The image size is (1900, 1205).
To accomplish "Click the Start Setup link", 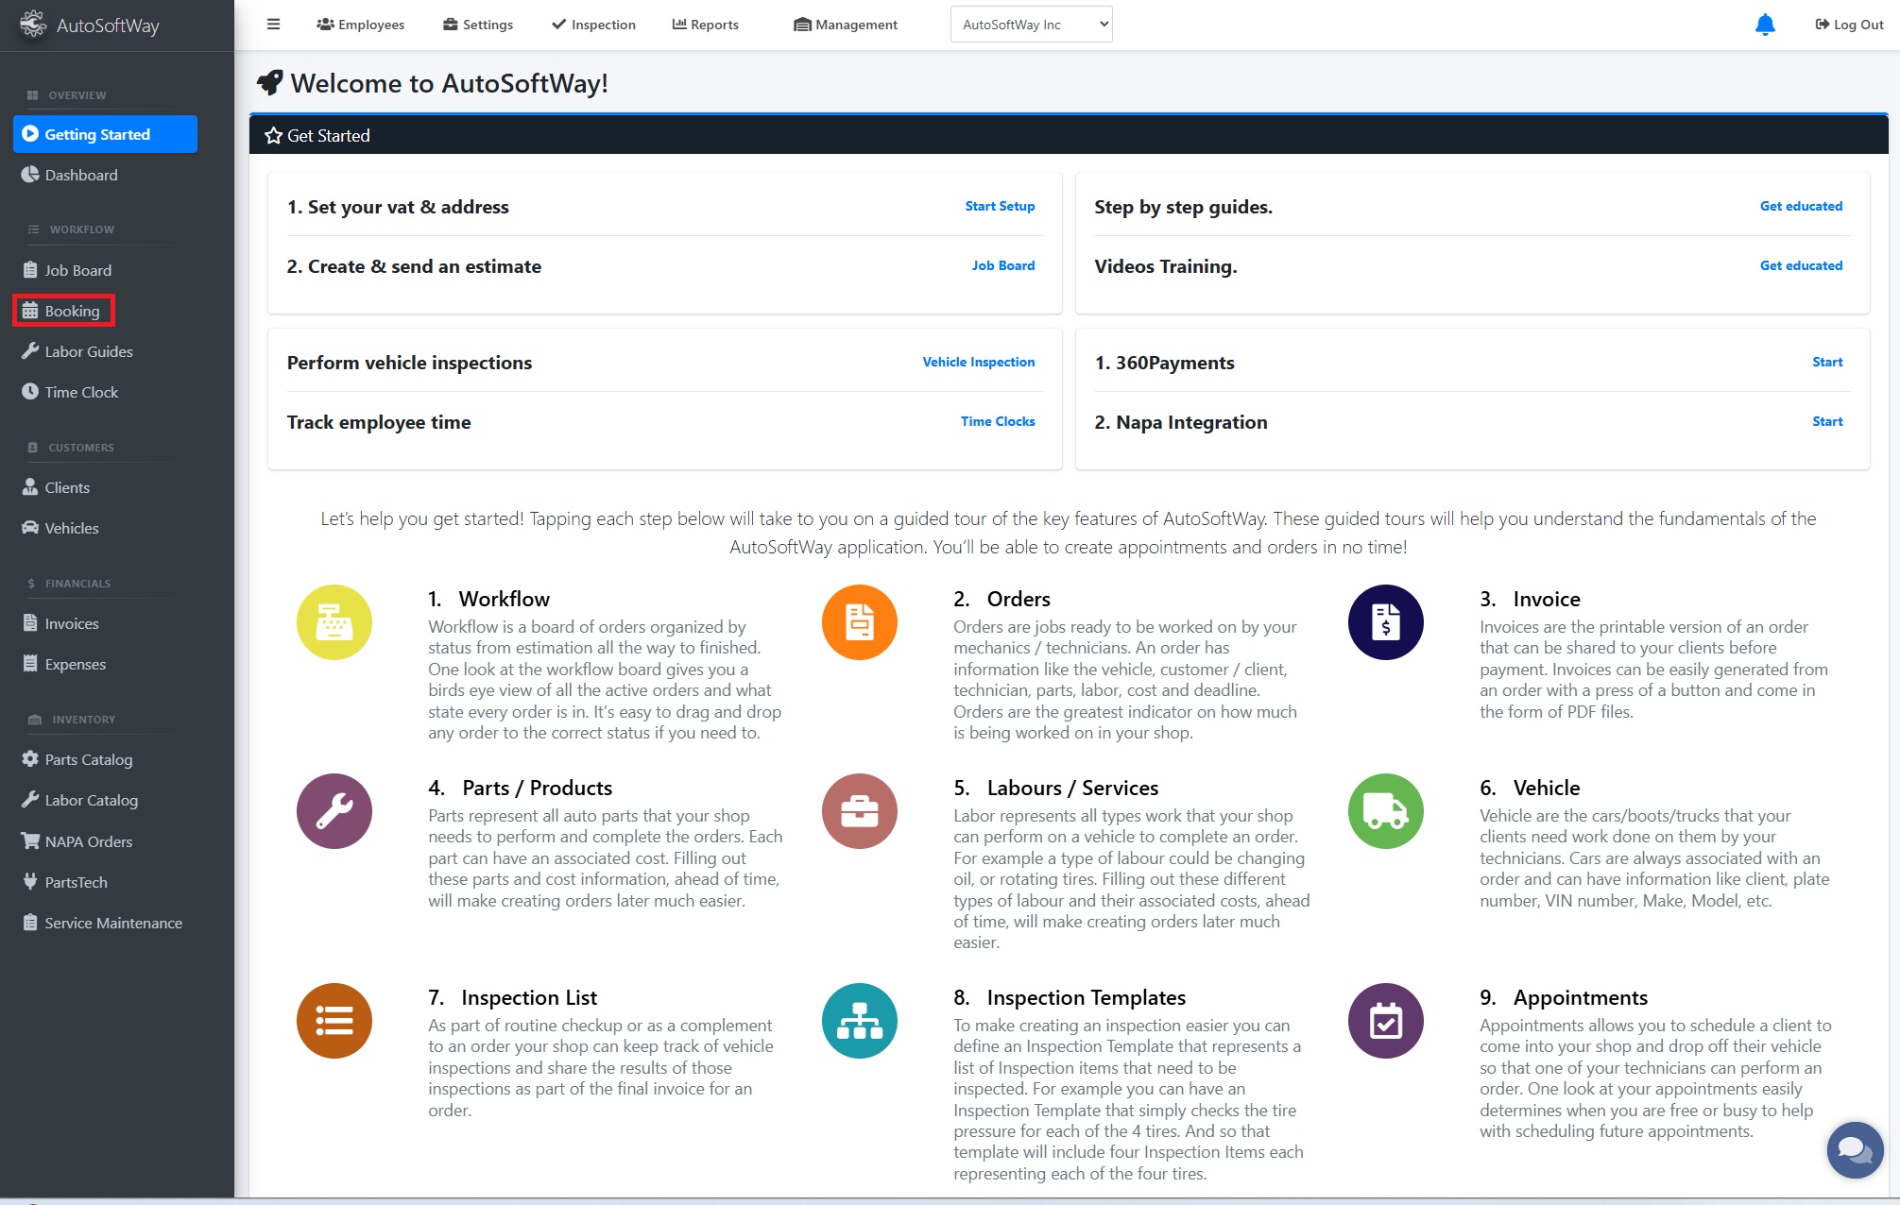I will (1000, 206).
